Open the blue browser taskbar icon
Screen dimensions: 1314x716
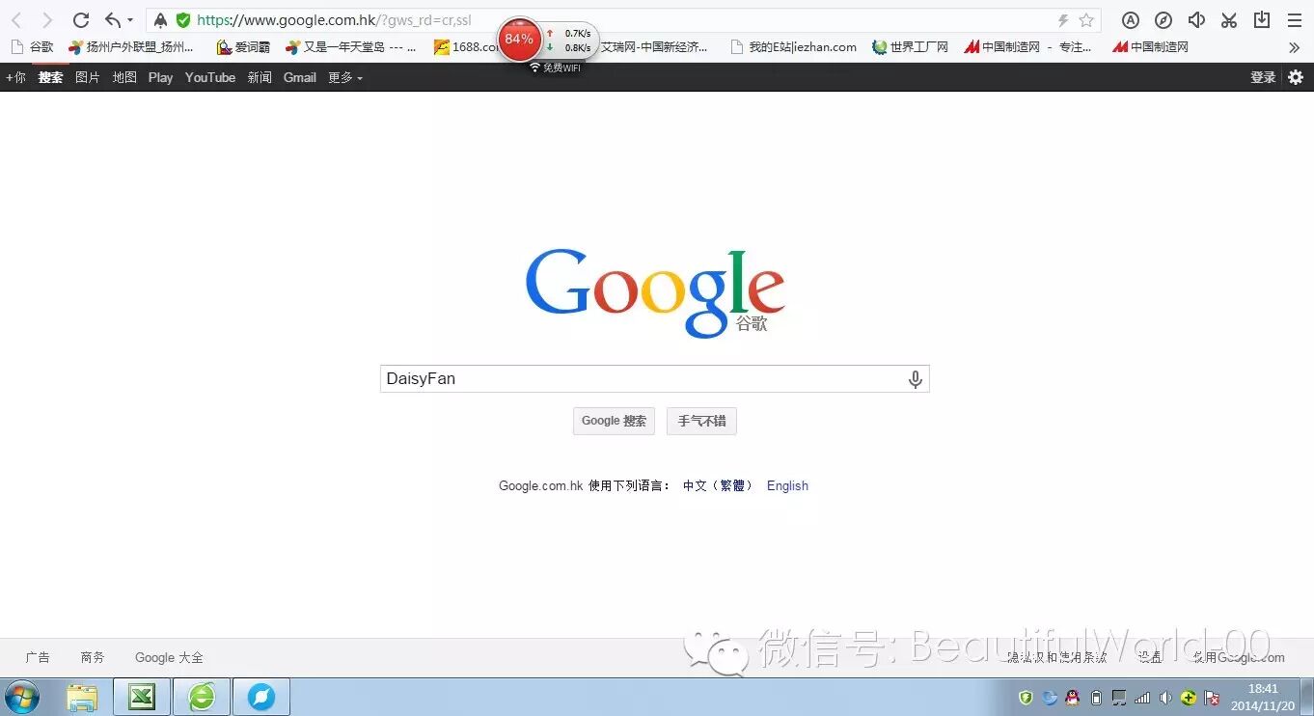pos(261,697)
